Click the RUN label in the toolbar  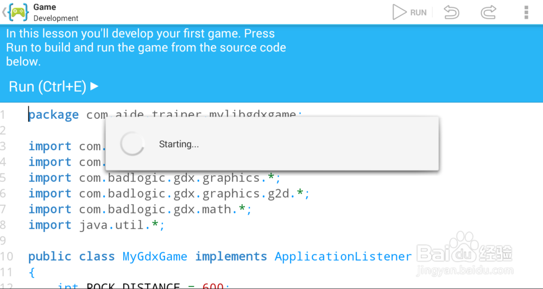(x=418, y=12)
